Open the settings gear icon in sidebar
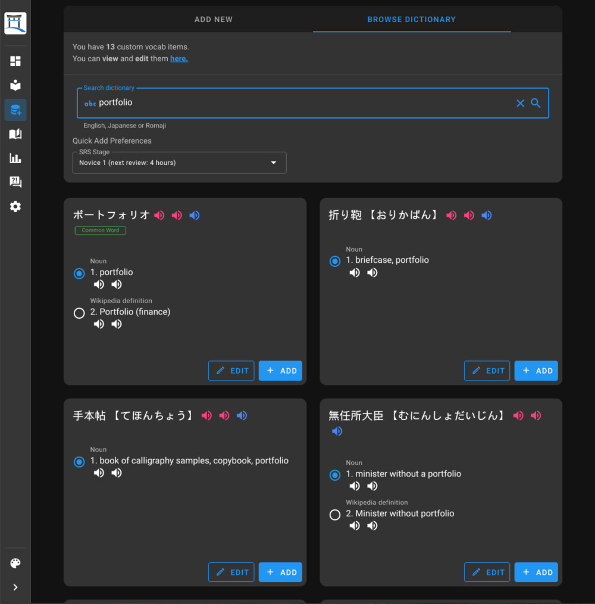Image resolution: width=595 pixels, height=604 pixels. (15, 207)
